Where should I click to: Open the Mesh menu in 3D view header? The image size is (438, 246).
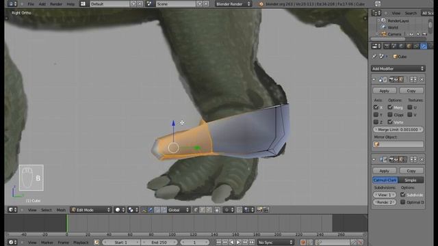[x=61, y=210]
